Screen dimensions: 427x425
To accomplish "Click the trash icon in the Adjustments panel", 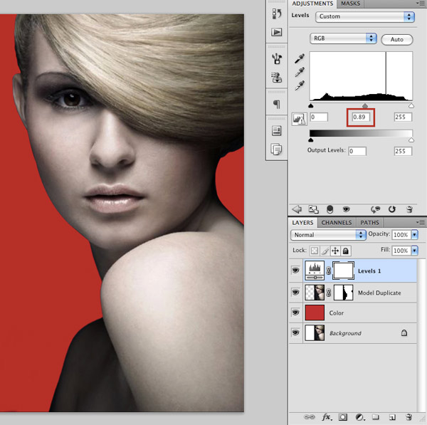I will coord(409,209).
